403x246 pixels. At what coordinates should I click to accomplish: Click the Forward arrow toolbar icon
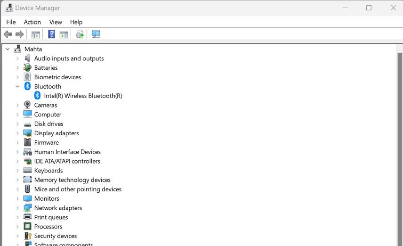click(x=20, y=34)
